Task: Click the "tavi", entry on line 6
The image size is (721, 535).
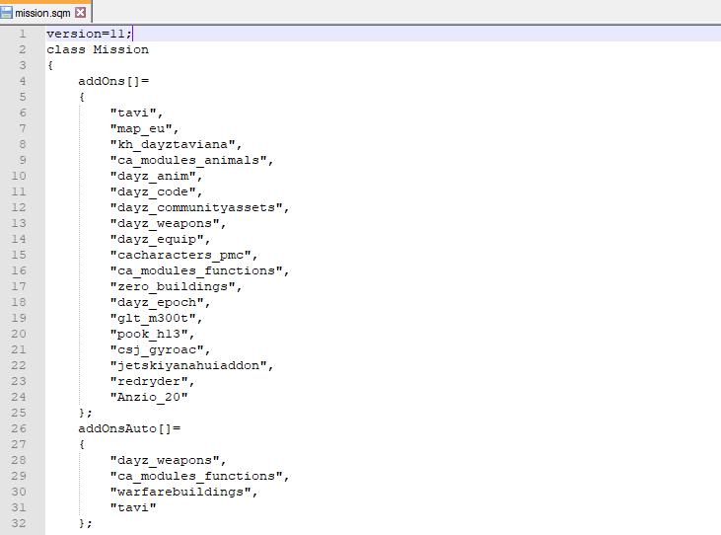Action: [136, 113]
